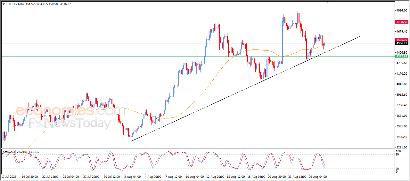Click the 4 Aug 20:00 time label
Viewport: 410px width, 181px height.
point(152,177)
